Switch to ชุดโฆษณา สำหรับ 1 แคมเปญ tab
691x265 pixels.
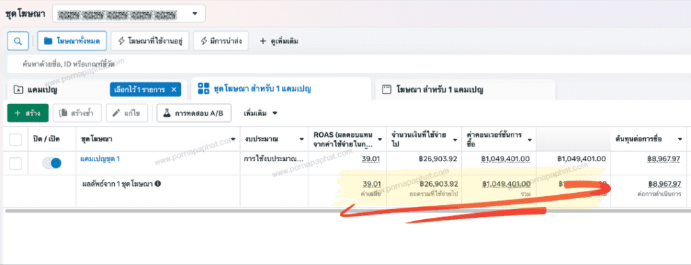281,88
